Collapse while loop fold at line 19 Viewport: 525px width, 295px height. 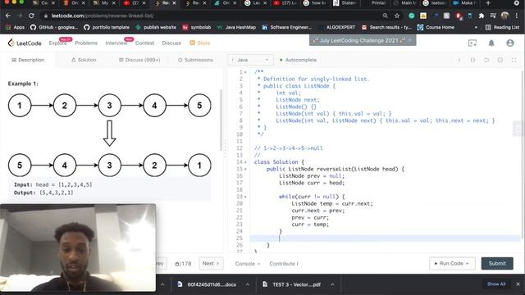(x=245, y=197)
